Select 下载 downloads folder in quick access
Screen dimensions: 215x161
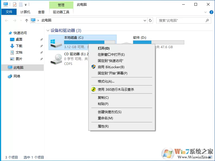point(19,46)
